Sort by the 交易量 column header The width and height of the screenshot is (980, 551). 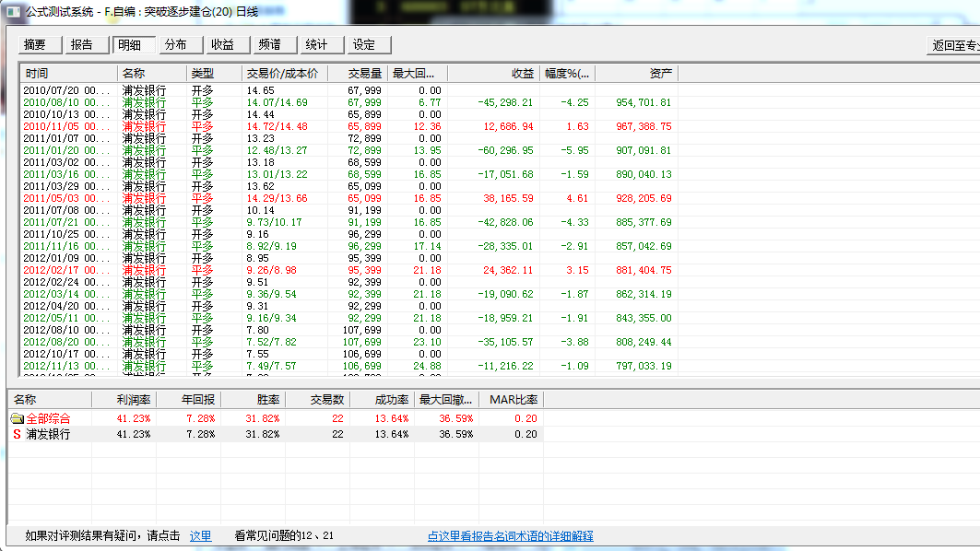pos(358,74)
